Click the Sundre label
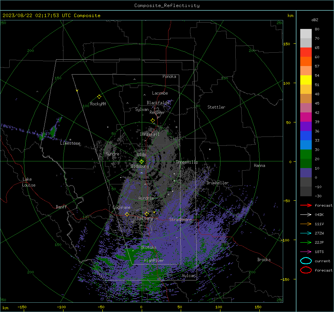Screen dimensions: 334x312 coord(112,154)
